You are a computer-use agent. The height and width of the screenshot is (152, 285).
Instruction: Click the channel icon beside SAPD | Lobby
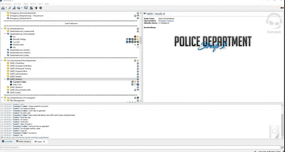pos(8,93)
